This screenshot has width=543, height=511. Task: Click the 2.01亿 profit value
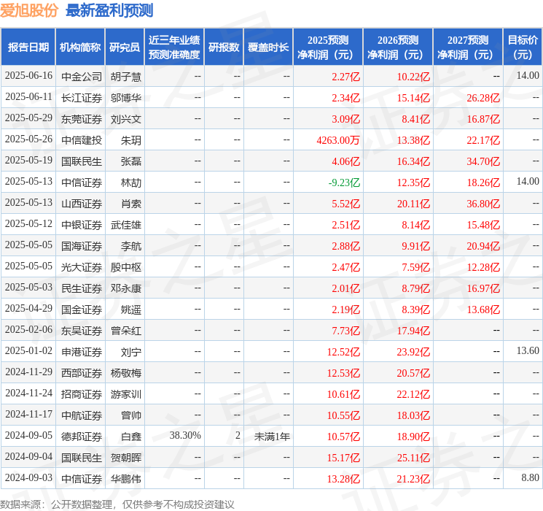pos(345,288)
